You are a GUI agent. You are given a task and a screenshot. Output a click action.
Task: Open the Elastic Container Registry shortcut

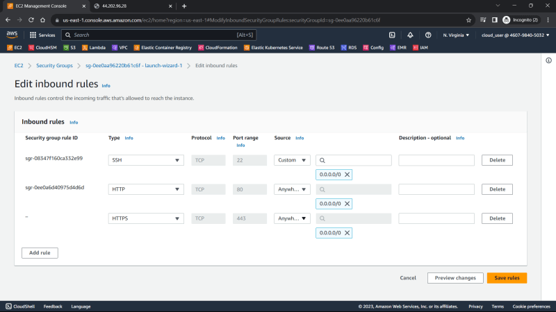(x=163, y=47)
